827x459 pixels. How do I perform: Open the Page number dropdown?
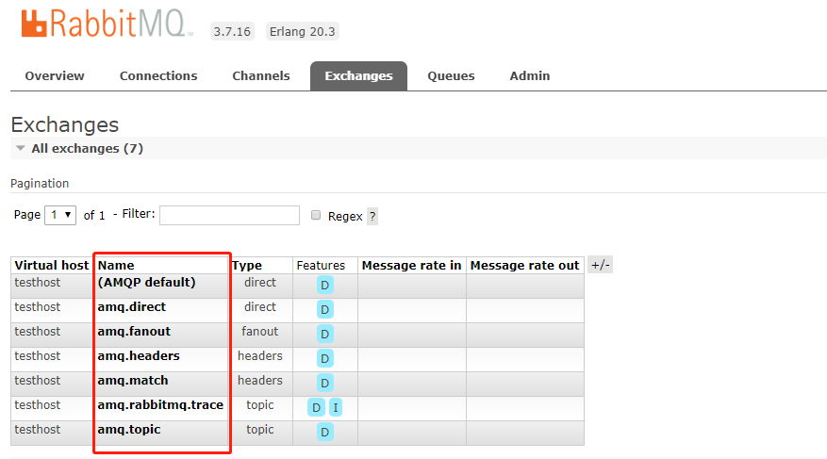(x=60, y=215)
